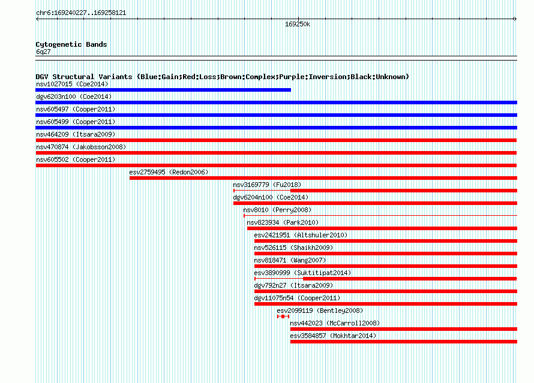Click the esv2759495 red loss bar
The image size is (534, 383).
point(323,178)
